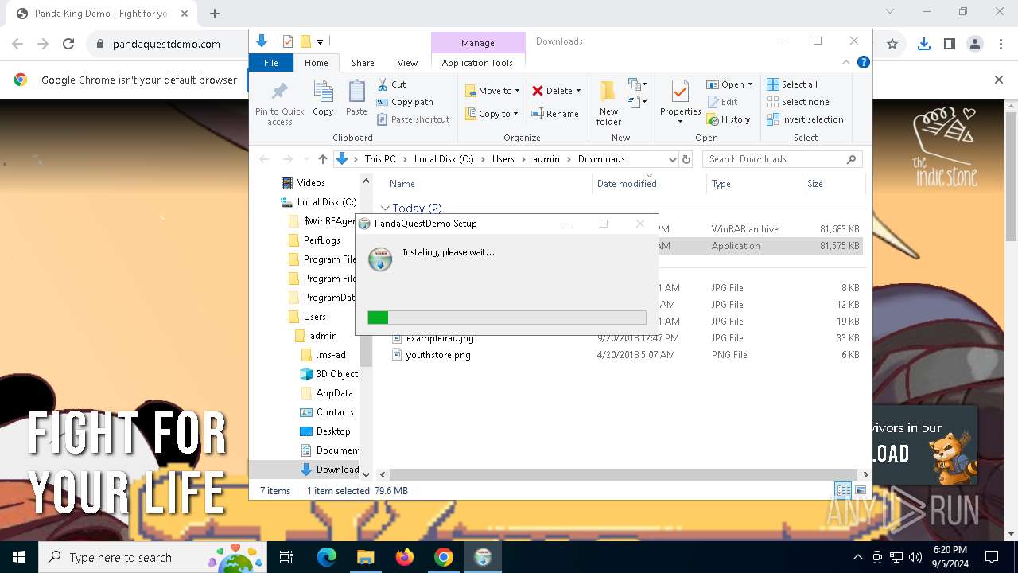Click 'This PC' in address path
This screenshot has height=573, width=1018.
380,159
